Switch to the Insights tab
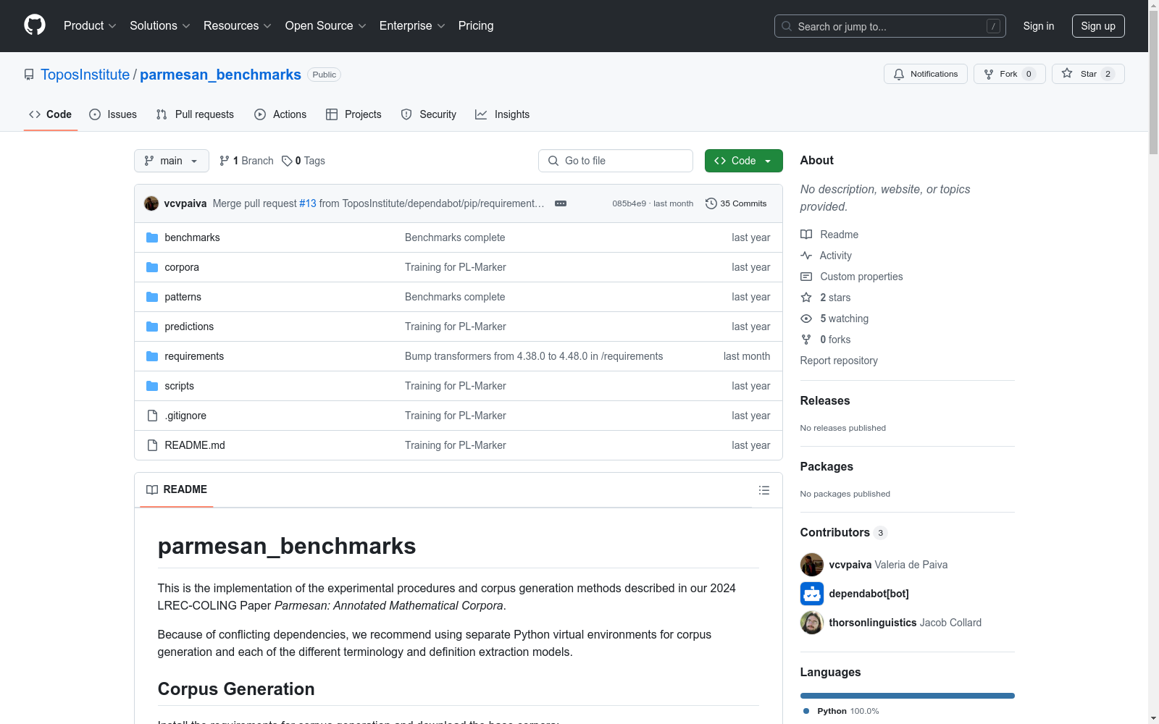The height and width of the screenshot is (724, 1159). pos(503,114)
